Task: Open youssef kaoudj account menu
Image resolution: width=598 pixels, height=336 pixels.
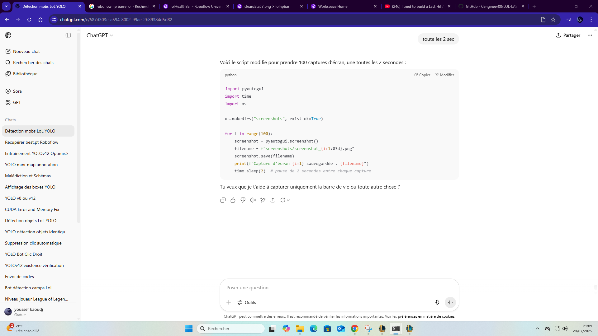Action: click(x=38, y=312)
